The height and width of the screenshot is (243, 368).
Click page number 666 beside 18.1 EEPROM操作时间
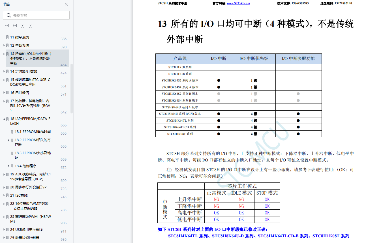pyautogui.click(x=63, y=134)
